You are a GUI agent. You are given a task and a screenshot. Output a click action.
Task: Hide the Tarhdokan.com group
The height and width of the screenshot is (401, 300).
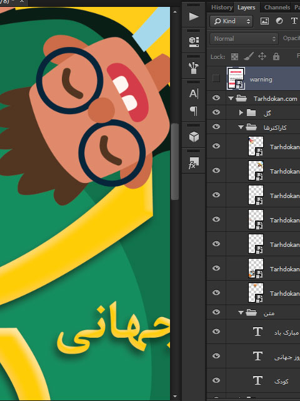pyautogui.click(x=216, y=98)
